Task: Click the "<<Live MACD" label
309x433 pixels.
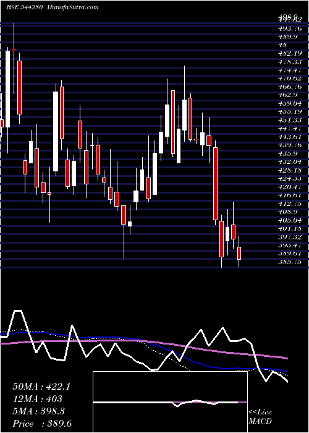Action: click(260, 416)
